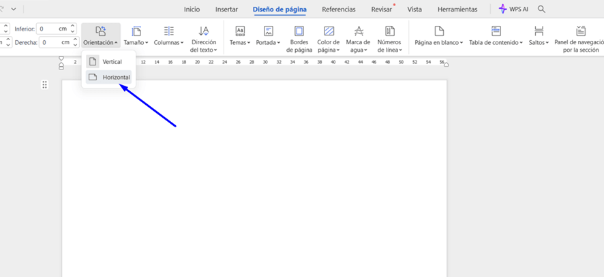The height and width of the screenshot is (277, 604).
Task: Click the Horizontal page icon in menu
Action: click(92, 78)
